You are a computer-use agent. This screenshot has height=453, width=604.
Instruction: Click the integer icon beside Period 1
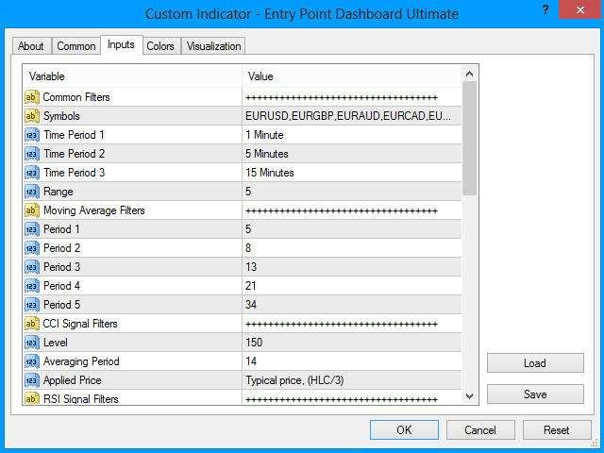coord(32,229)
